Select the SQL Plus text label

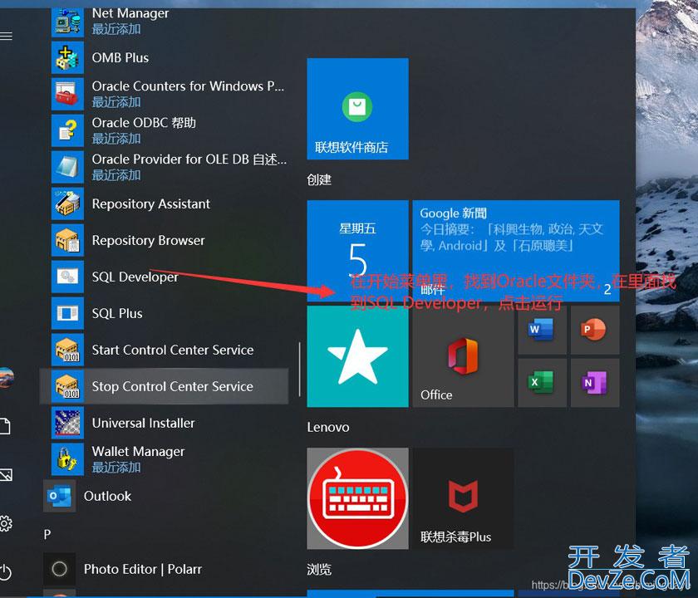click(117, 313)
